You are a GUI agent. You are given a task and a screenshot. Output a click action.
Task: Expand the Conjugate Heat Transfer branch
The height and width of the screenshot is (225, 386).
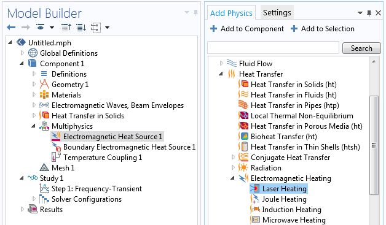tap(233, 157)
